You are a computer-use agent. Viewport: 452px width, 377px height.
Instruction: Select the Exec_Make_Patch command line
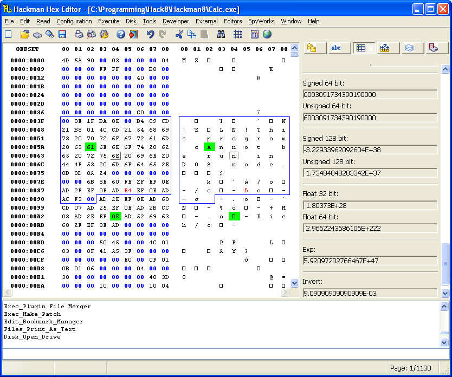pyautogui.click(x=33, y=314)
